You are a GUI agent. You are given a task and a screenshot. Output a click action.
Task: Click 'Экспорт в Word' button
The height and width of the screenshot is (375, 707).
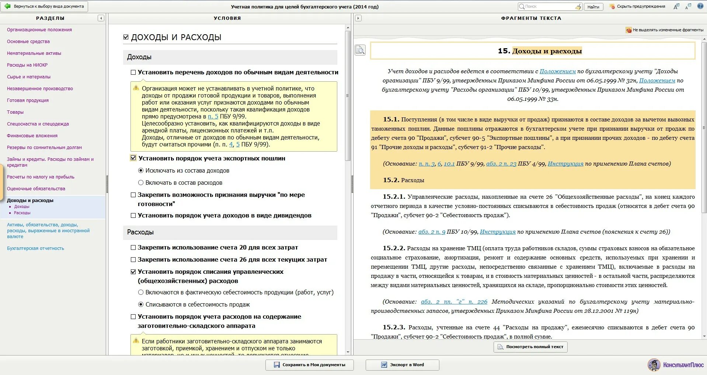click(x=402, y=365)
